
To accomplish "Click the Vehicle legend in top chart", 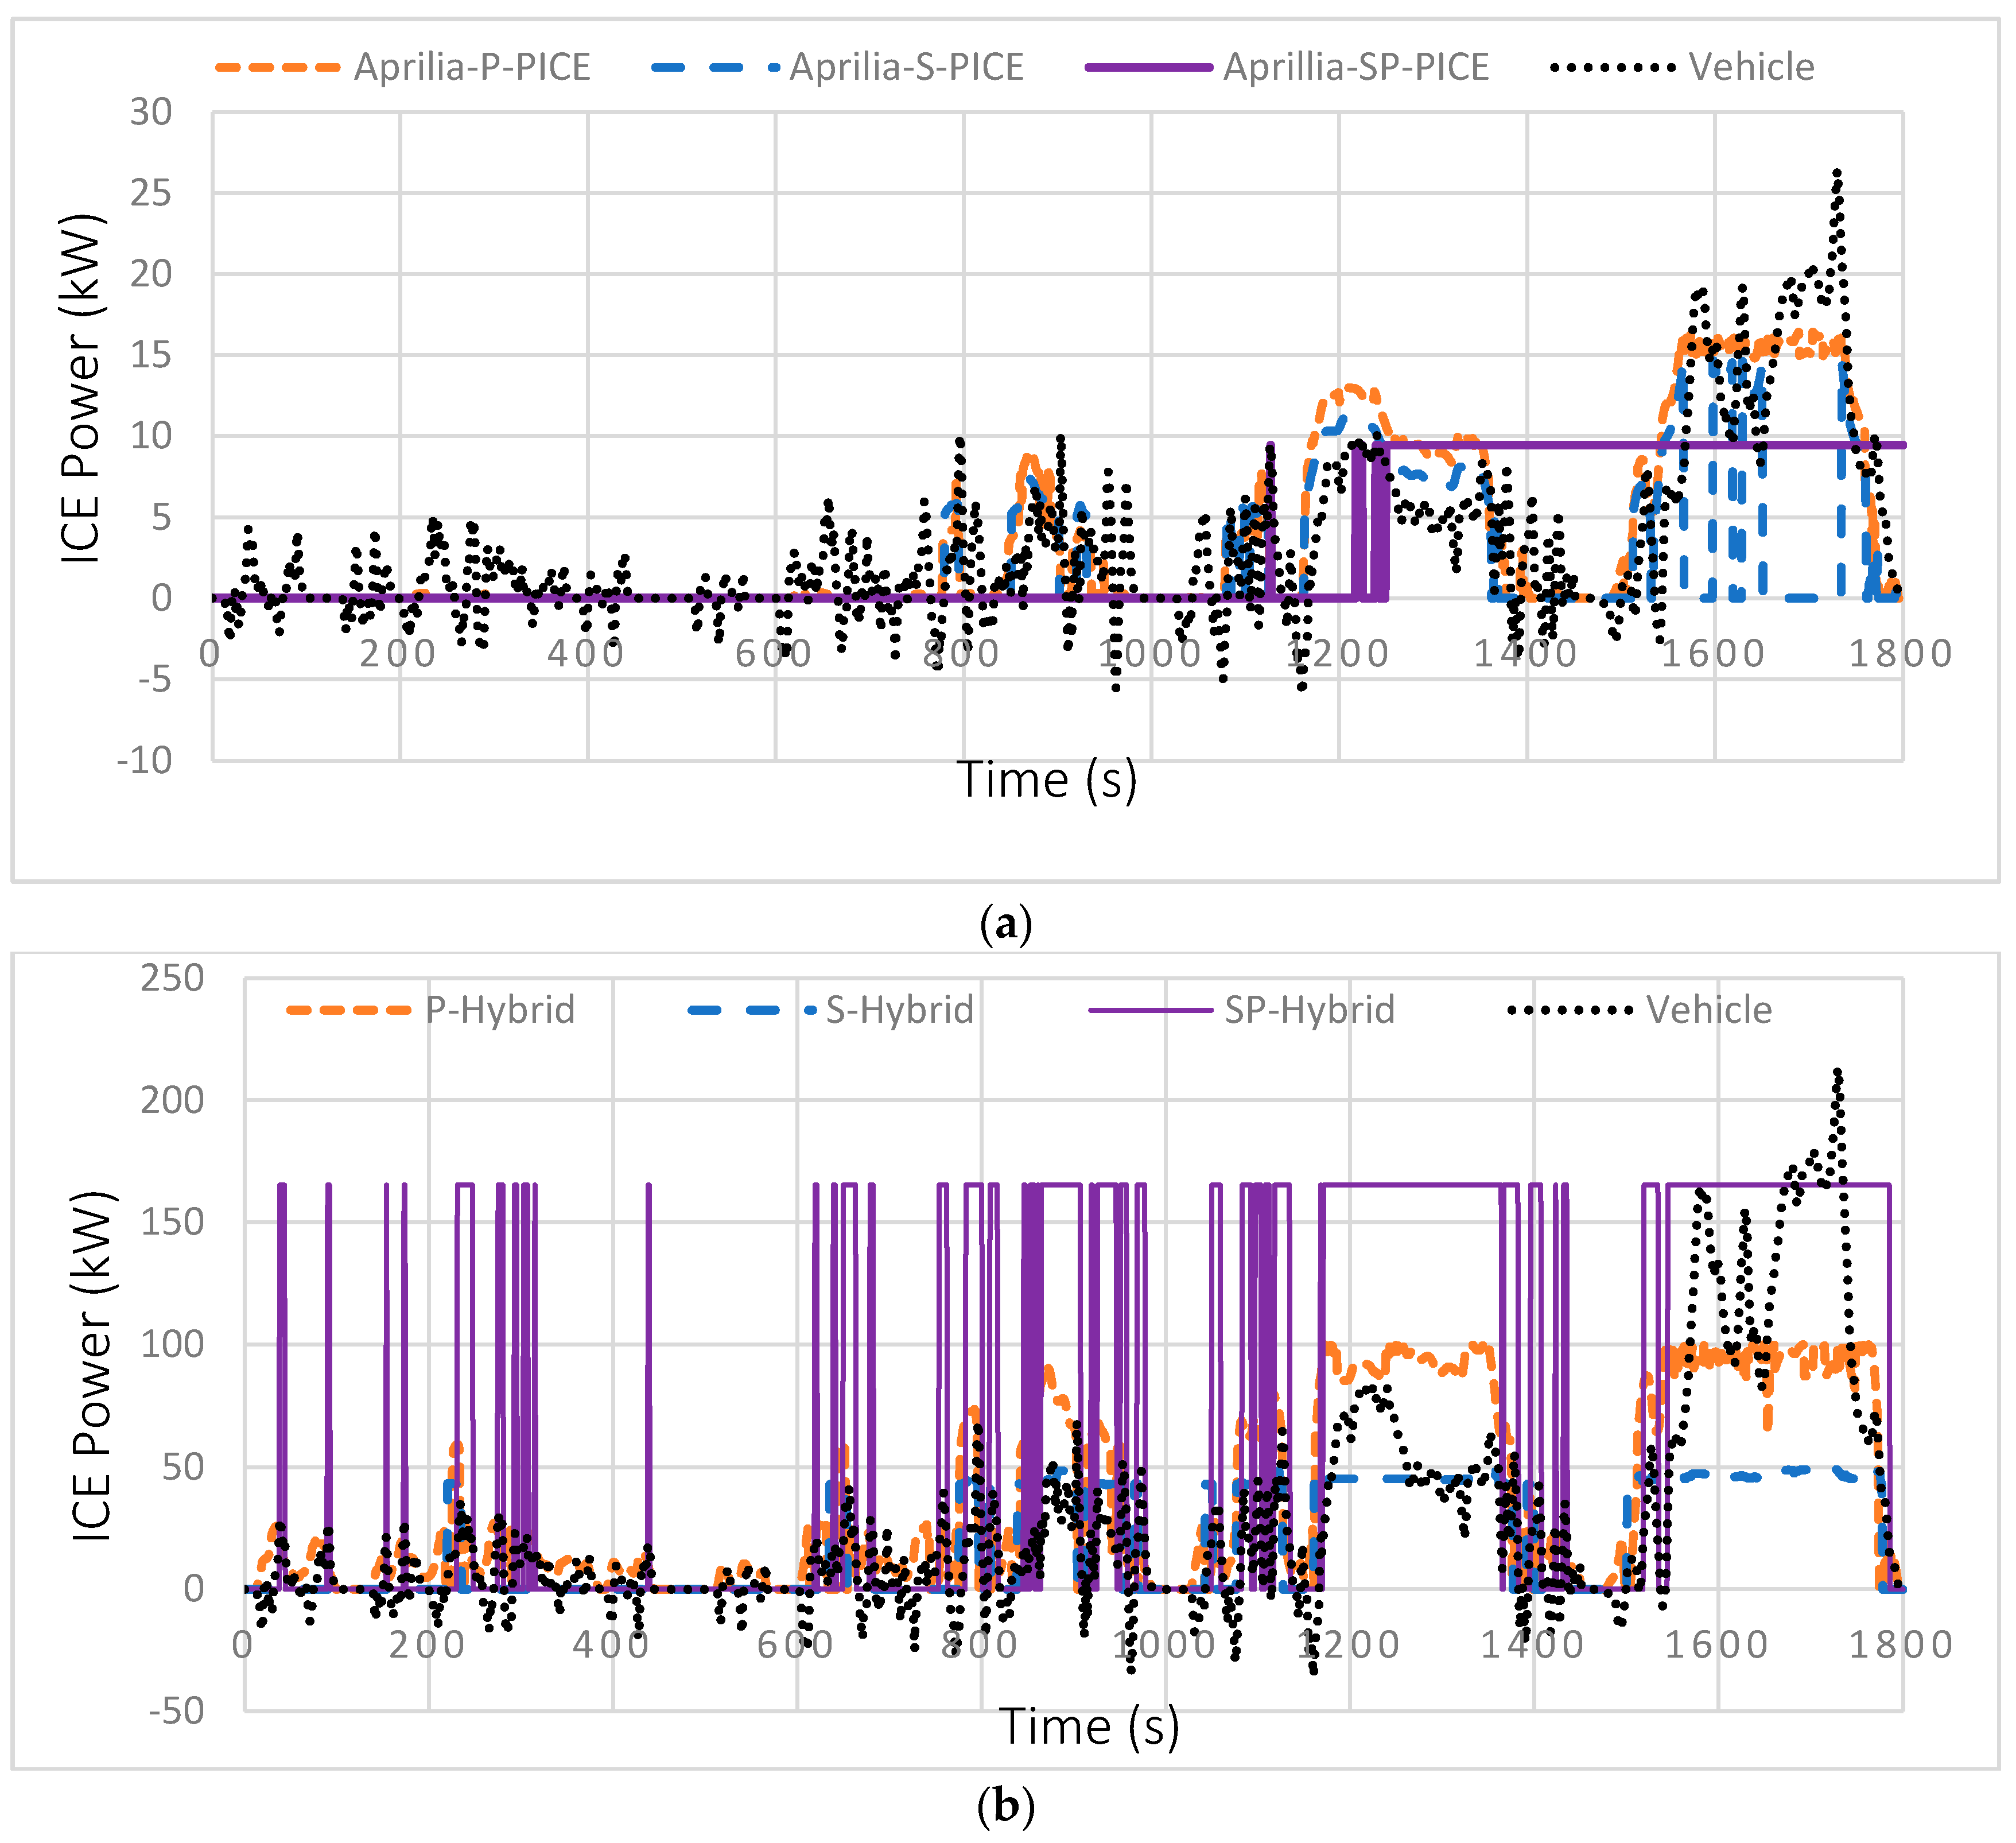I will click(x=1751, y=67).
